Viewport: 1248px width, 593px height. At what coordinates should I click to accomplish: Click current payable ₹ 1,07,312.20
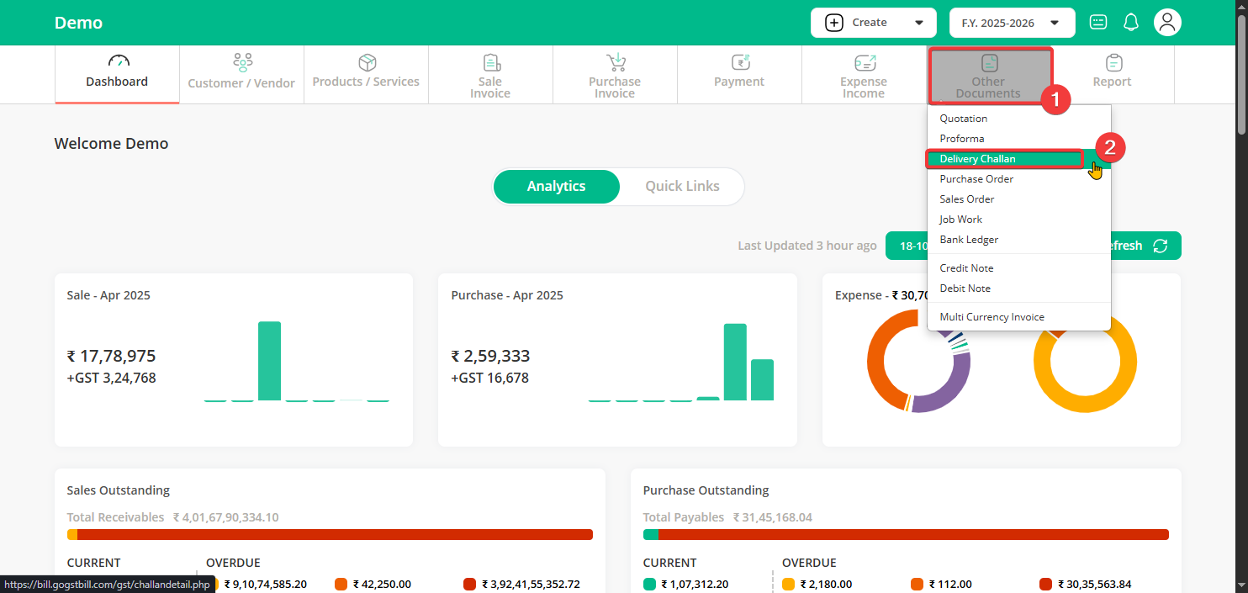(695, 584)
